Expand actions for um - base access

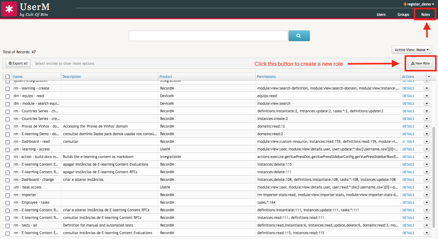(x=427, y=187)
